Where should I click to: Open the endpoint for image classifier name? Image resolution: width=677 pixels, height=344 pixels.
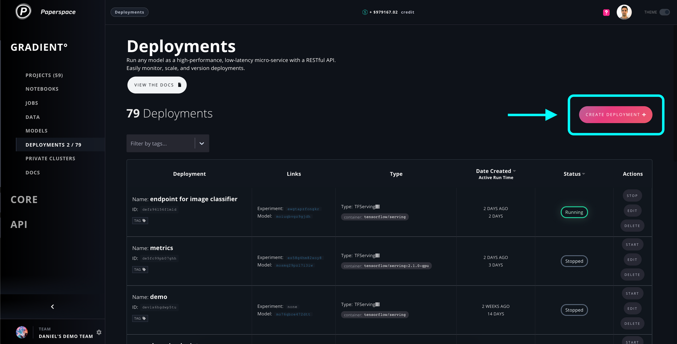pyautogui.click(x=194, y=199)
